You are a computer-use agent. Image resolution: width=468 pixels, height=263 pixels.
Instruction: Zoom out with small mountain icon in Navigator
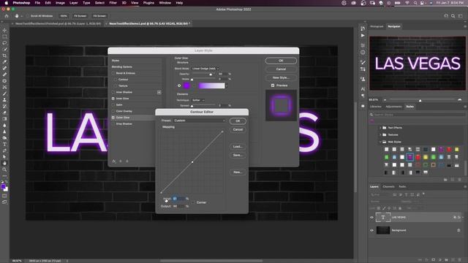[385, 99]
